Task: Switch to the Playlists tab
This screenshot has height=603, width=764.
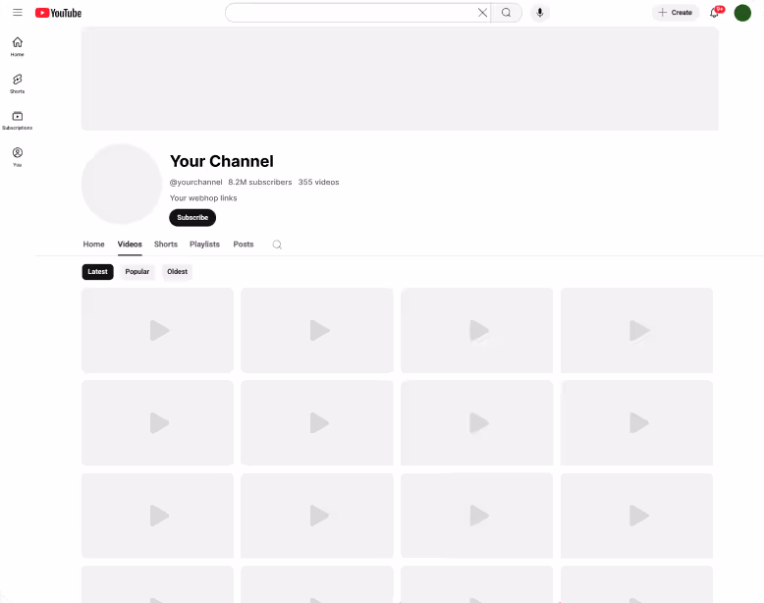Action: (x=204, y=244)
